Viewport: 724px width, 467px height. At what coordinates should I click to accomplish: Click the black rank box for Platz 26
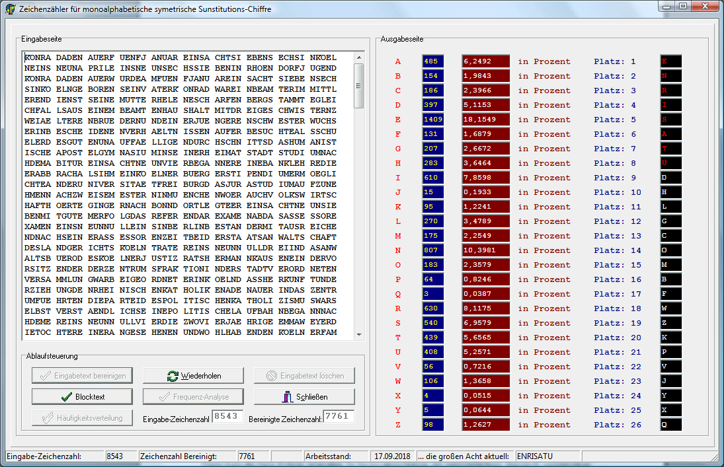(671, 425)
